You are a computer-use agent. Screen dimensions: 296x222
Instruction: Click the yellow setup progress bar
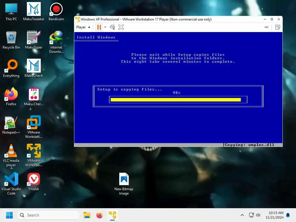pos(175,100)
